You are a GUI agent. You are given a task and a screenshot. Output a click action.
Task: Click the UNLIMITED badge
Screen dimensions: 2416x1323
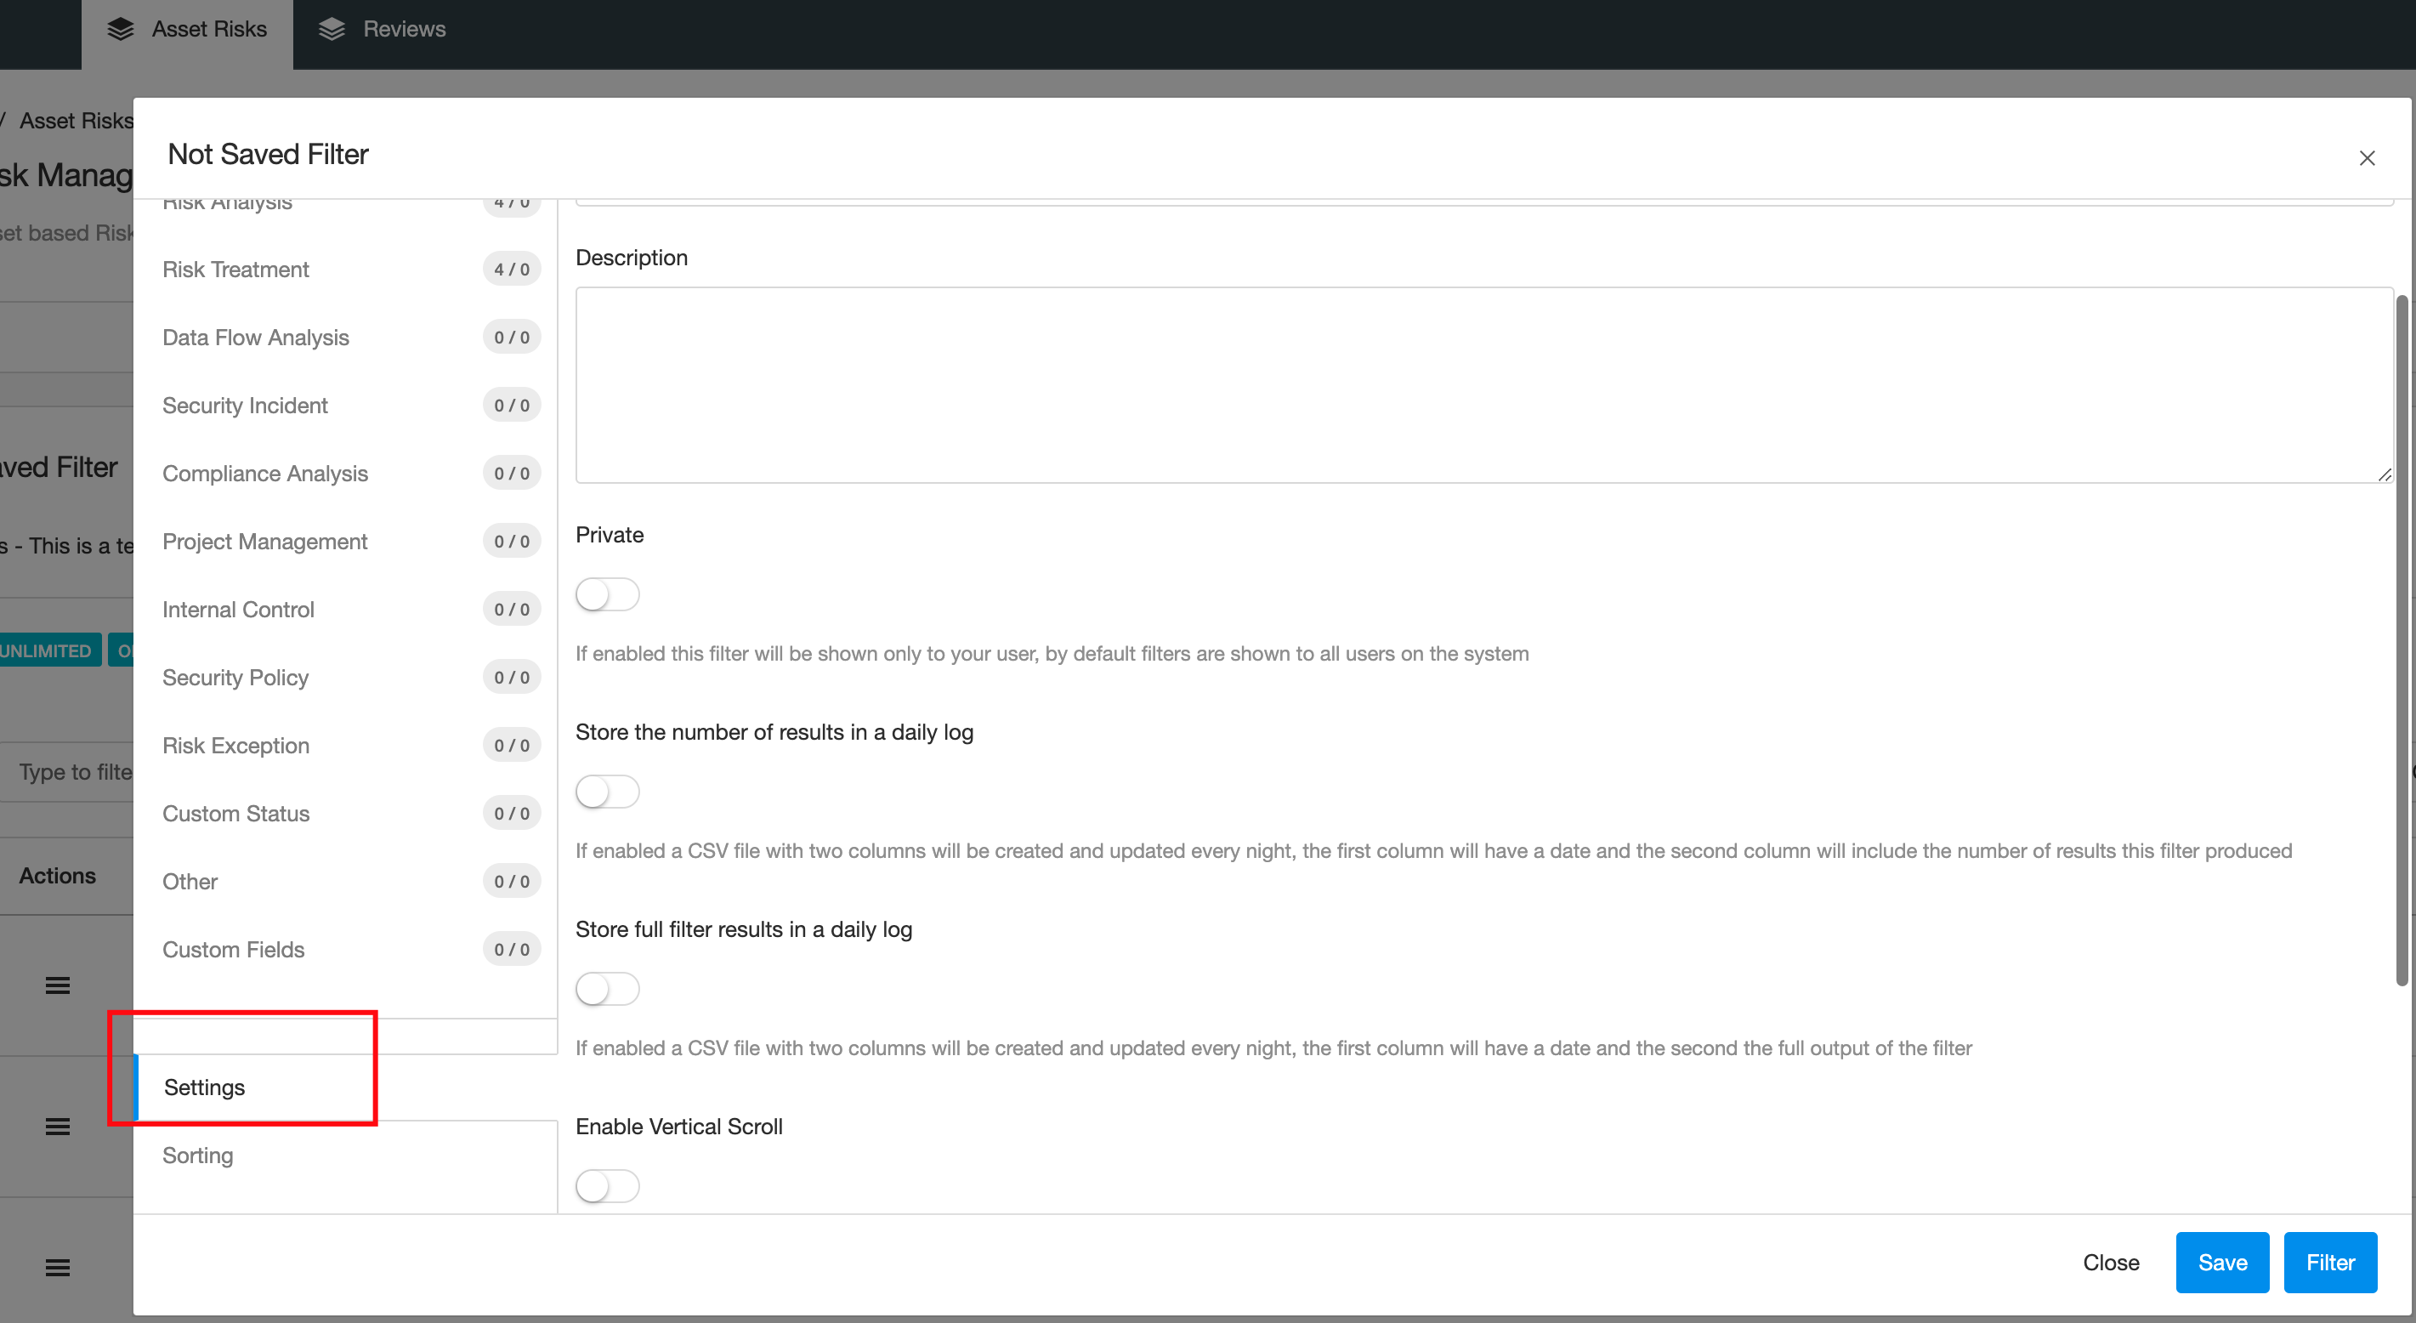point(47,650)
